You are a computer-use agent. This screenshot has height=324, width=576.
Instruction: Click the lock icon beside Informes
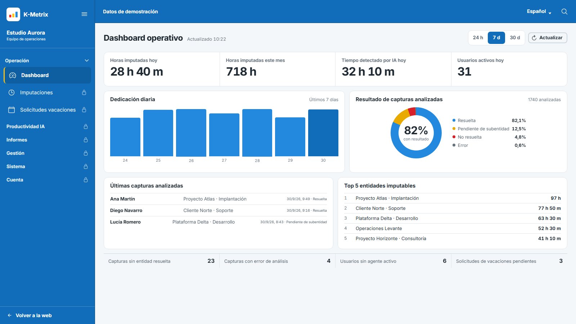click(86, 140)
